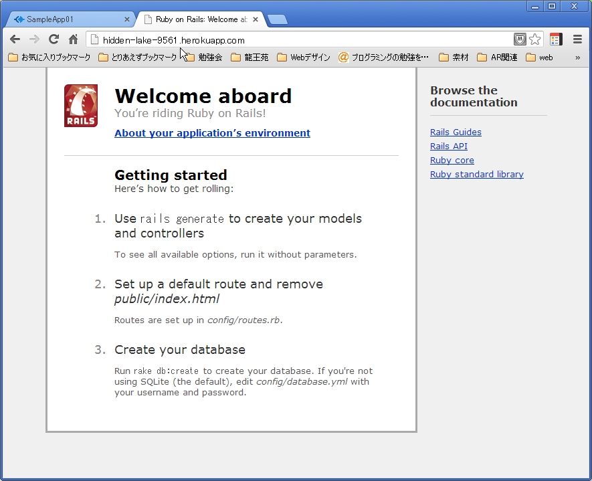
Task: Open the Chrome hamburger menu
Action: 577,39
